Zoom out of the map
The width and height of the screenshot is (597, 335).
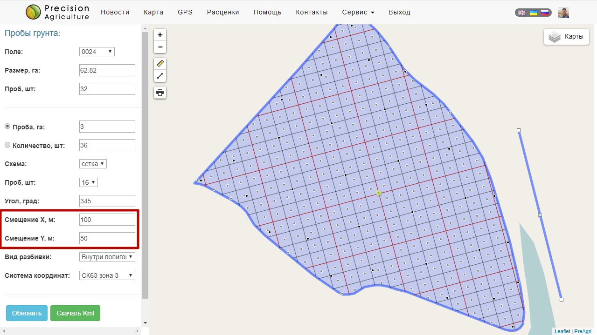coord(160,47)
